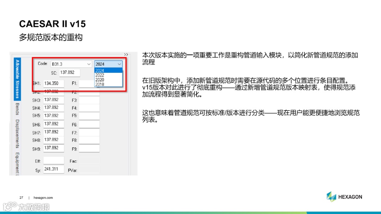Click the SH4 input field
The image size is (381, 214).
(54, 108)
